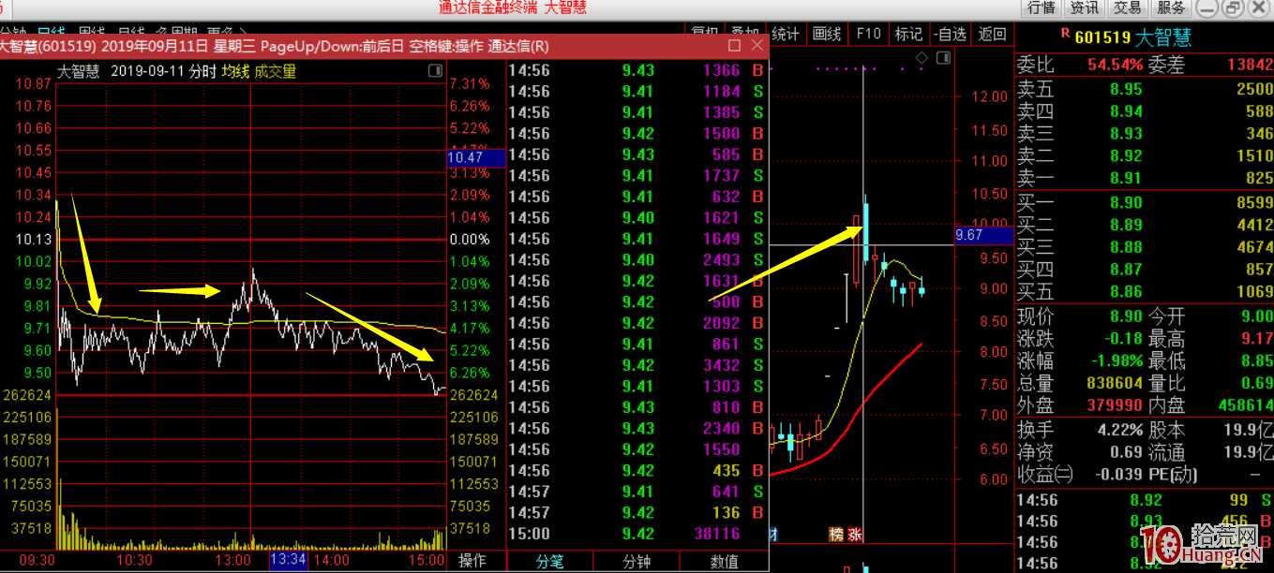The width and height of the screenshot is (1274, 573).
Task: Toggle the intraday chart panel layout icon
Action: [x=435, y=71]
